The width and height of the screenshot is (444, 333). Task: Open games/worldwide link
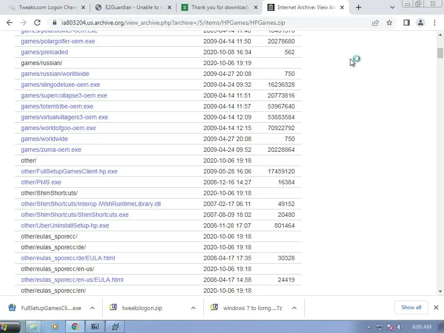pyautogui.click(x=45, y=139)
